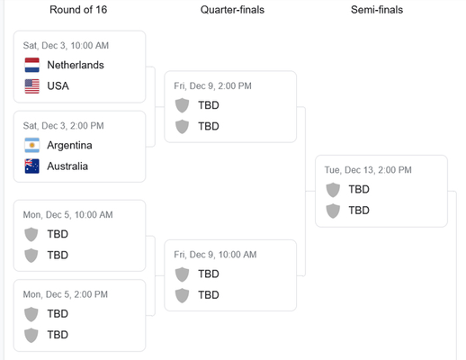This screenshot has height=360, width=466.
Task: Click top shield icon in Dec 13 semi-final
Action: 333,190
